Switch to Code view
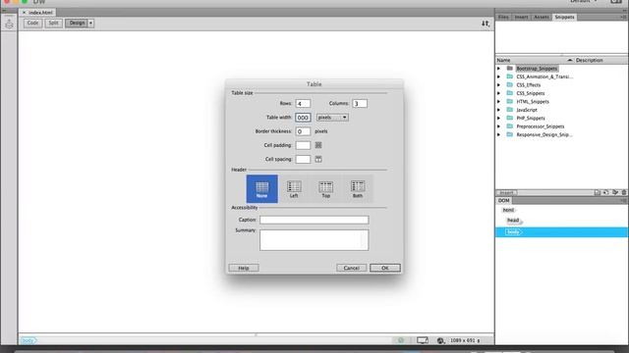This screenshot has width=629, height=353. pos(32,24)
